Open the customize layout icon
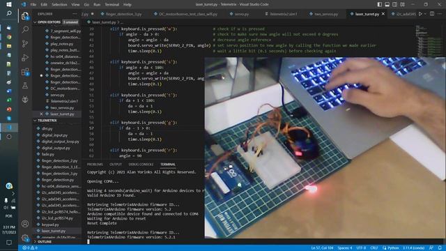 403,4
